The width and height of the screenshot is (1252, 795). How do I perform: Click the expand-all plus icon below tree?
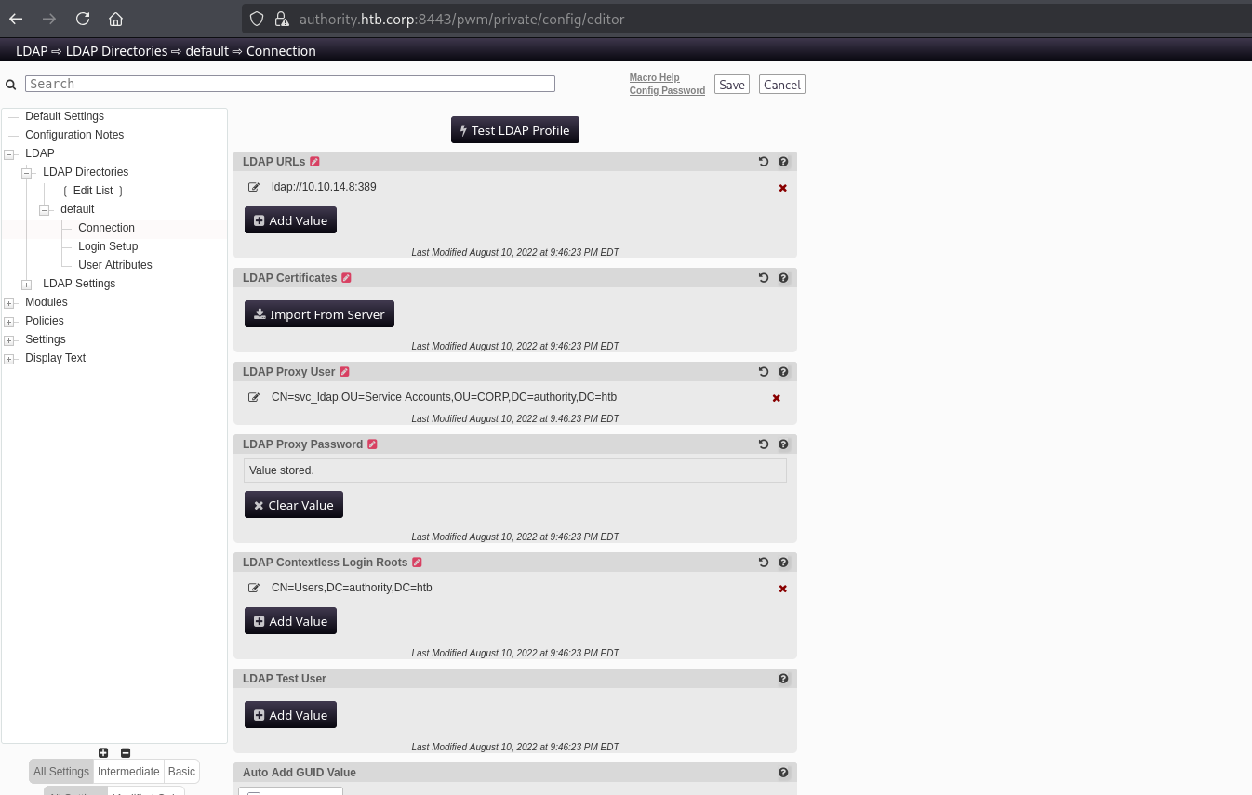pyautogui.click(x=103, y=753)
